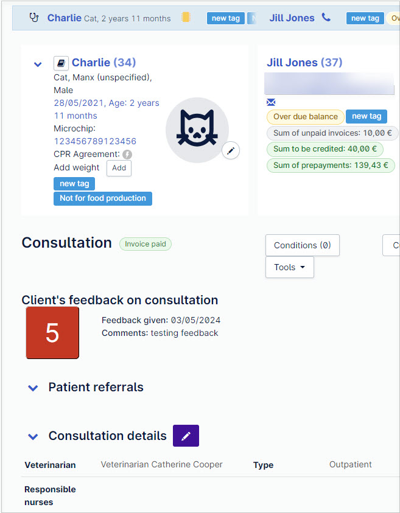Screen dimensions: 400x513
Task: Click the red feedback score 5 box
Action: [x=52, y=333]
